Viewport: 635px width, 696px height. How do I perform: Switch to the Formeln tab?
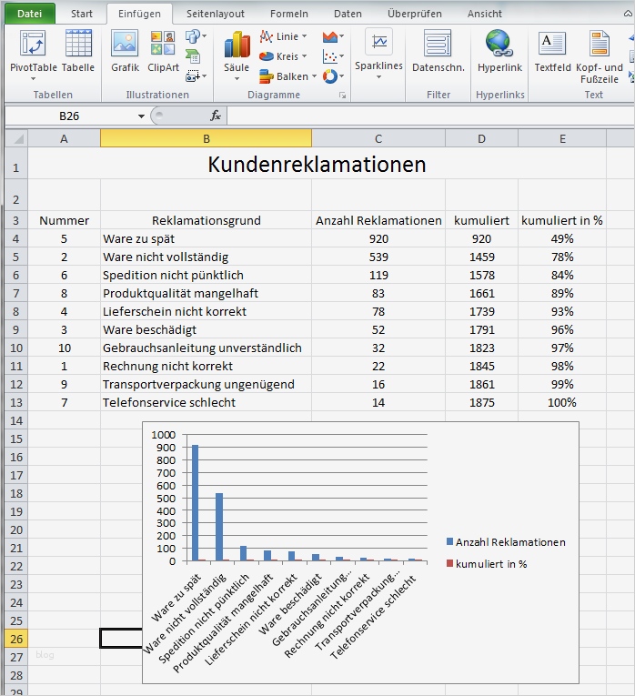[x=289, y=14]
